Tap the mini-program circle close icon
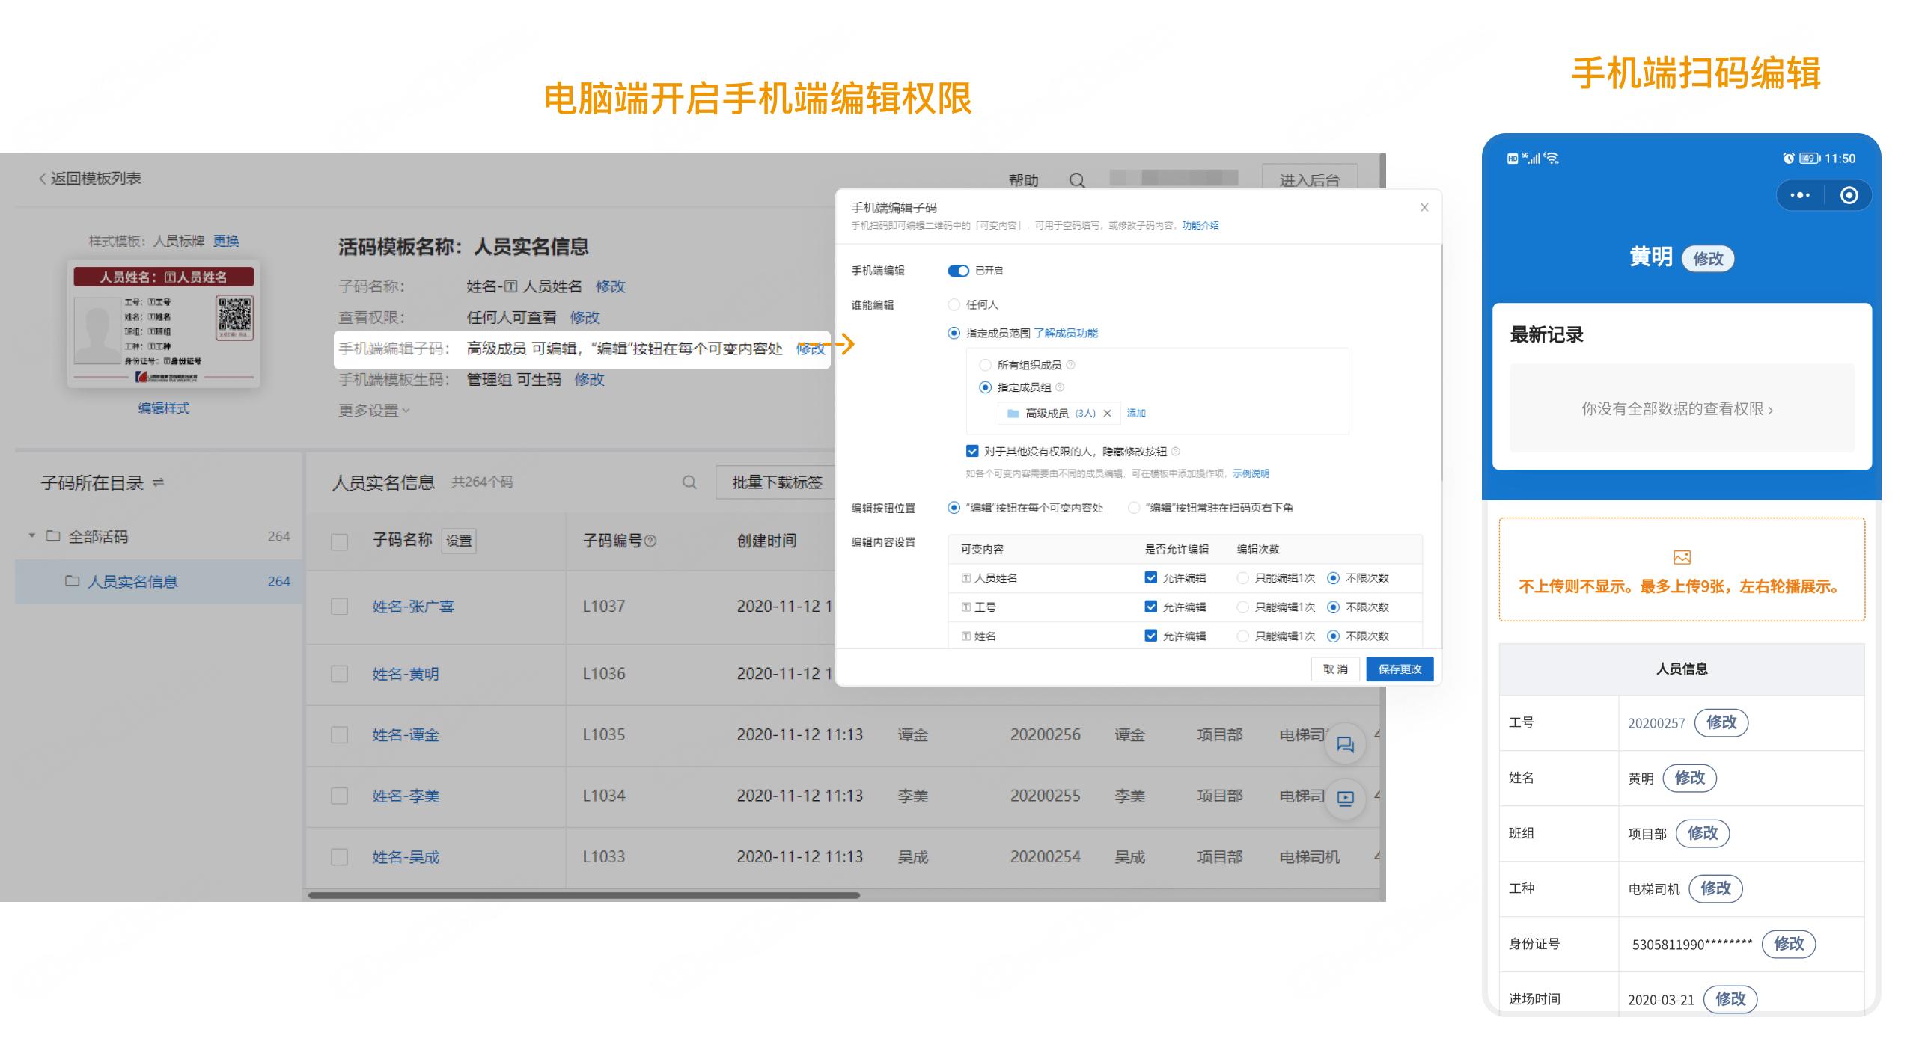1916x1047 pixels. click(1848, 194)
